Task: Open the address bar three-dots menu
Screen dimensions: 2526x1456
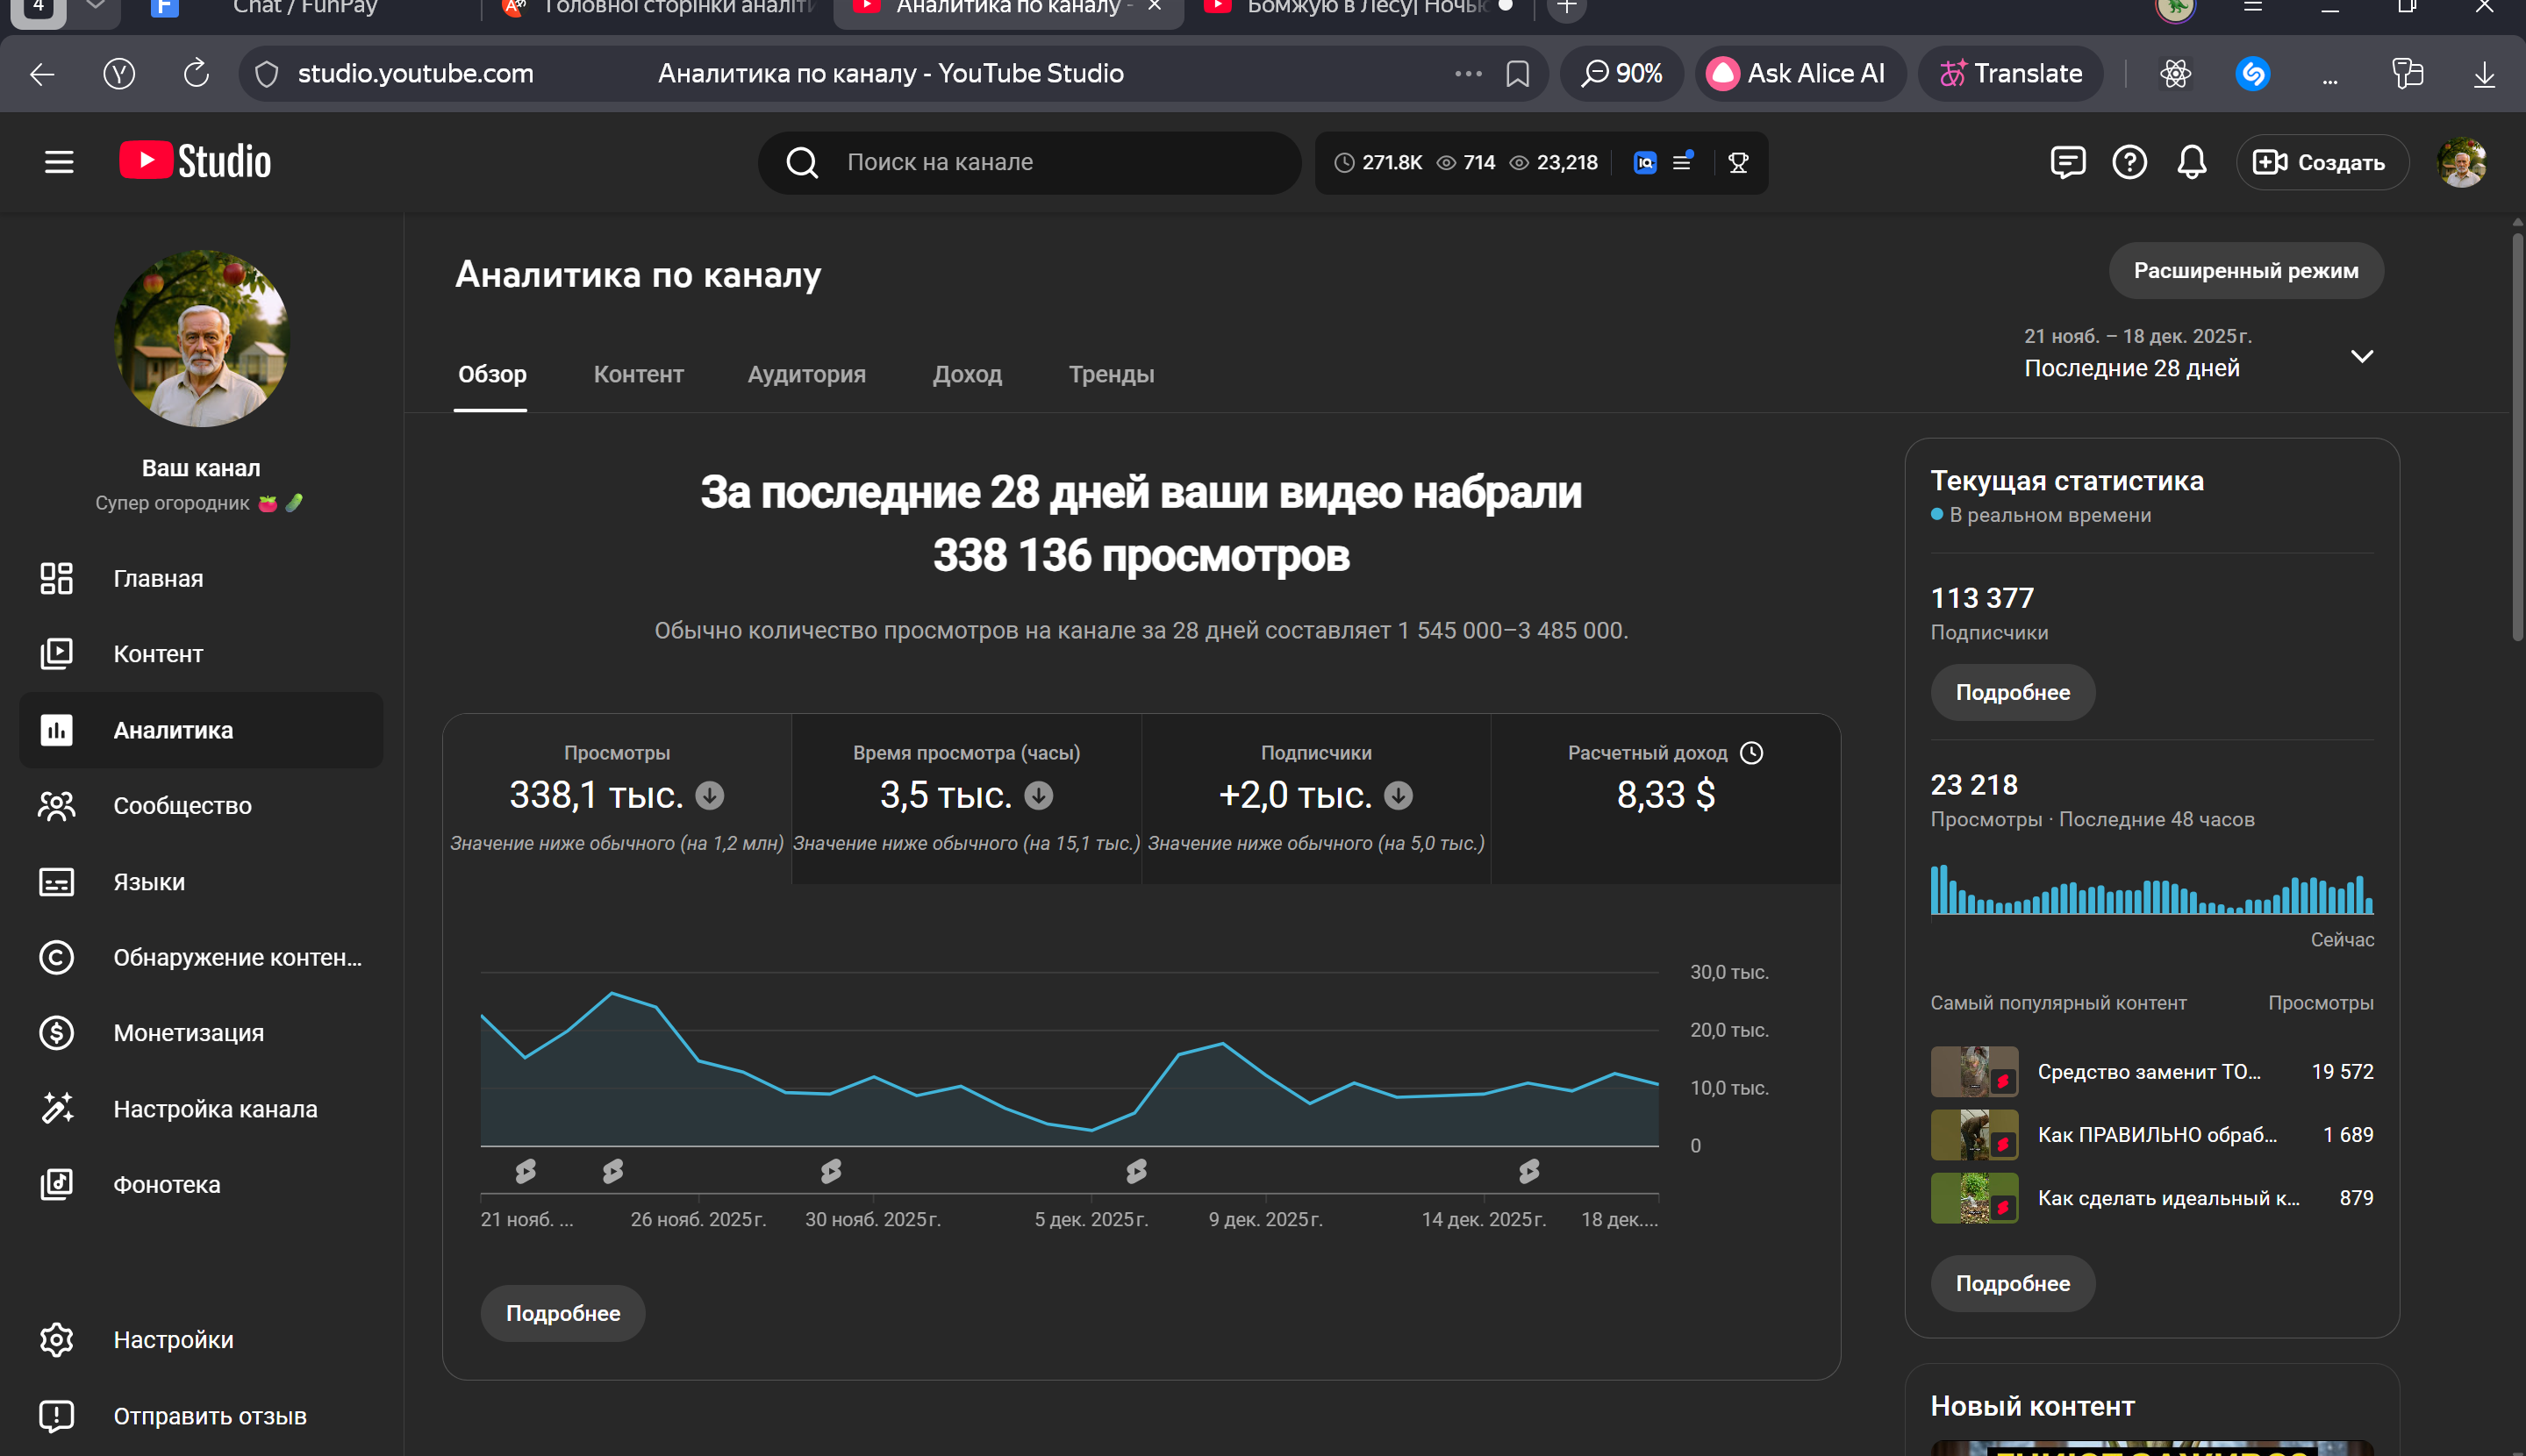Action: click(x=1467, y=74)
